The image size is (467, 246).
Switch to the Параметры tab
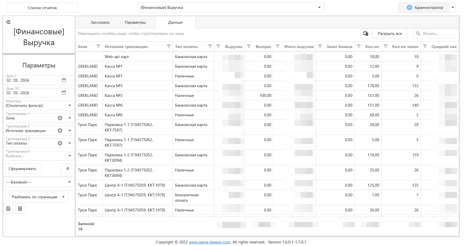coord(135,22)
